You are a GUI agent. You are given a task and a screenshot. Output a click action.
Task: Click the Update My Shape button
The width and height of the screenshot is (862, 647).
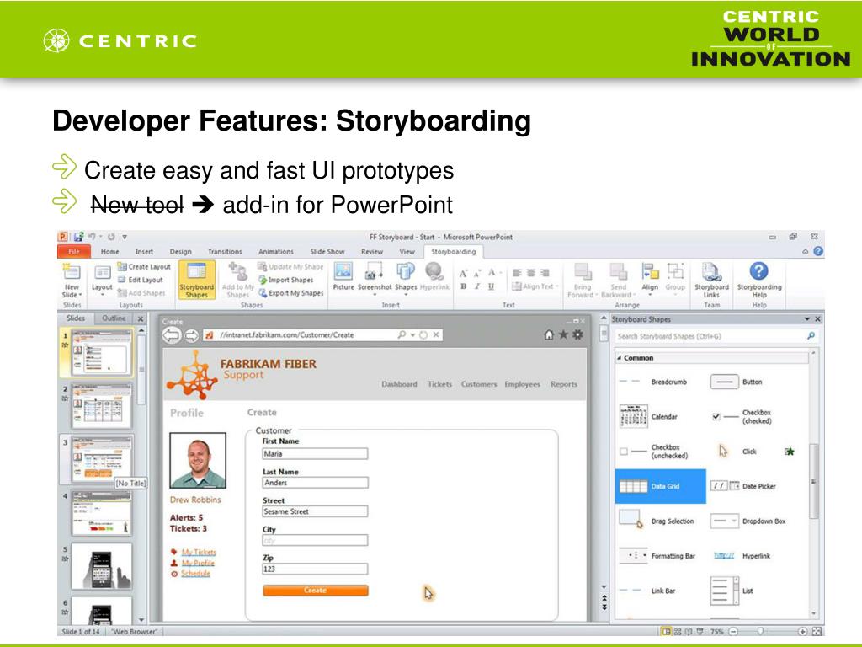[x=290, y=267]
